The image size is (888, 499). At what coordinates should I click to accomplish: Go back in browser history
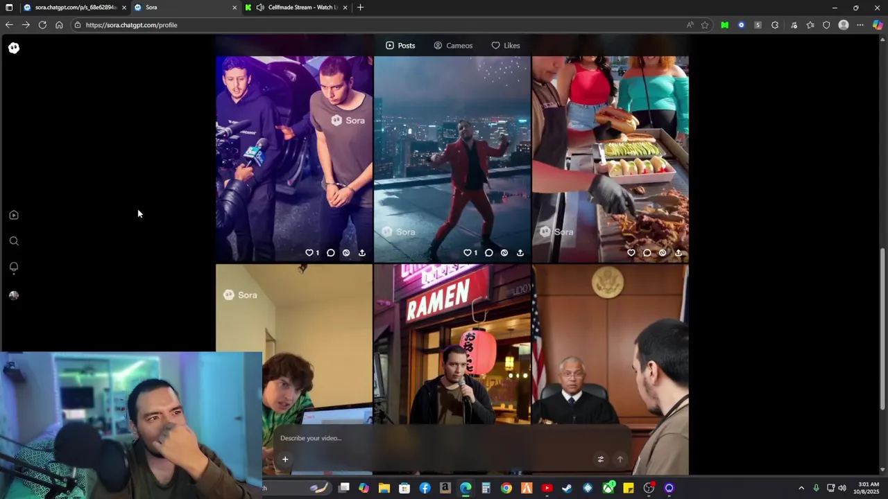click(9, 25)
